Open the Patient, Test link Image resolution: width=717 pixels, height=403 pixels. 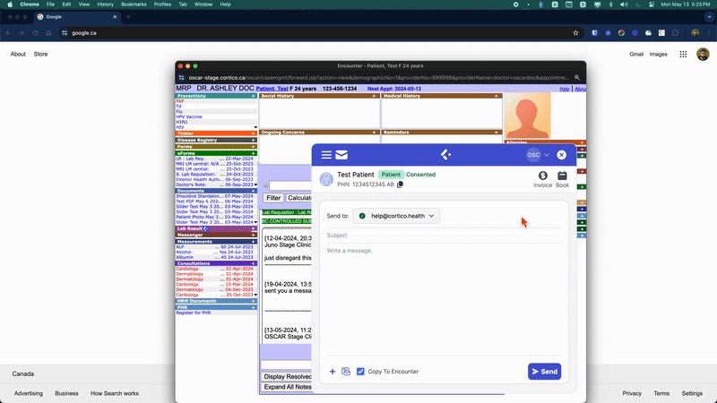coord(272,89)
